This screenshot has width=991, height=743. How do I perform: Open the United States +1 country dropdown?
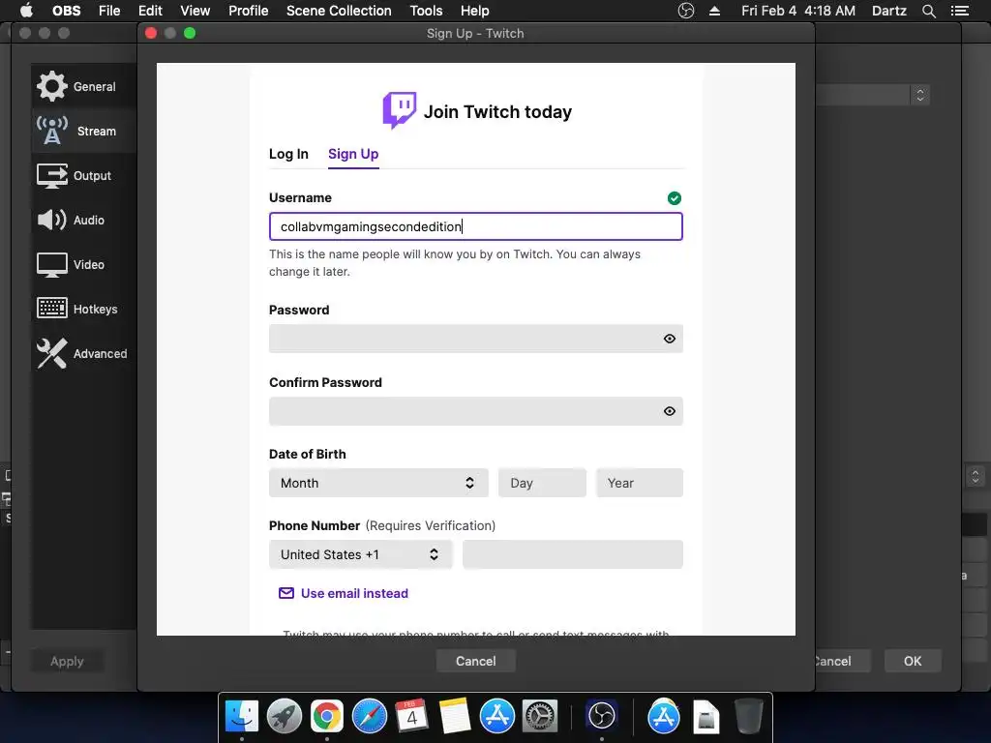coord(361,554)
